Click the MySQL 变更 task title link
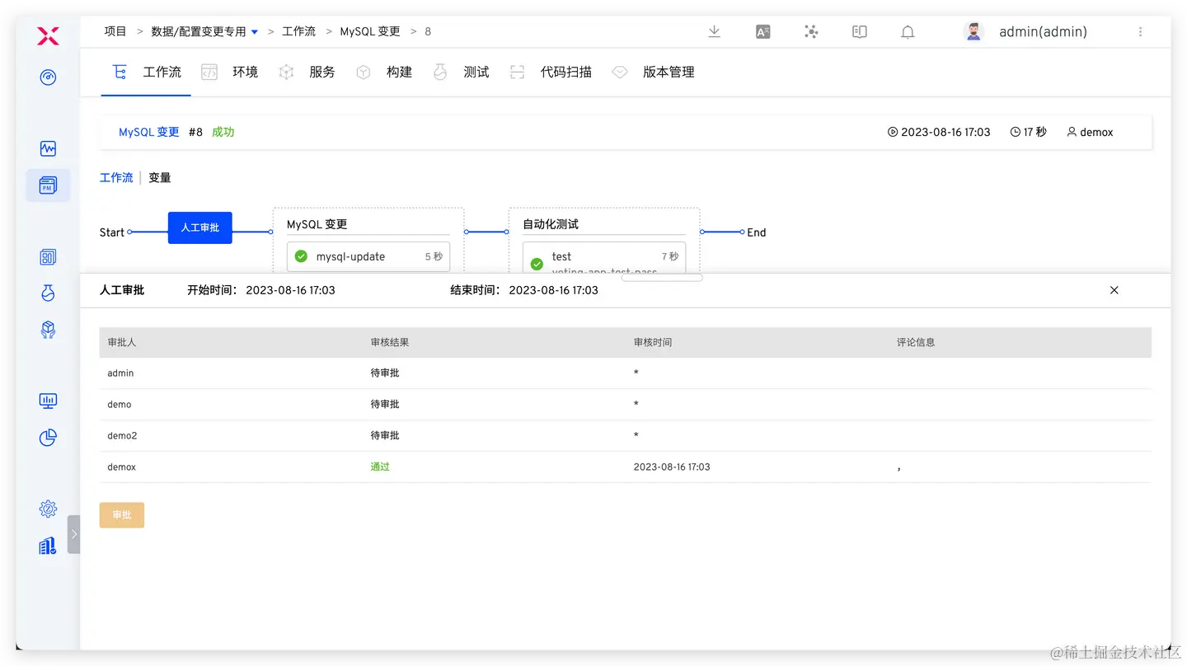 click(x=148, y=132)
